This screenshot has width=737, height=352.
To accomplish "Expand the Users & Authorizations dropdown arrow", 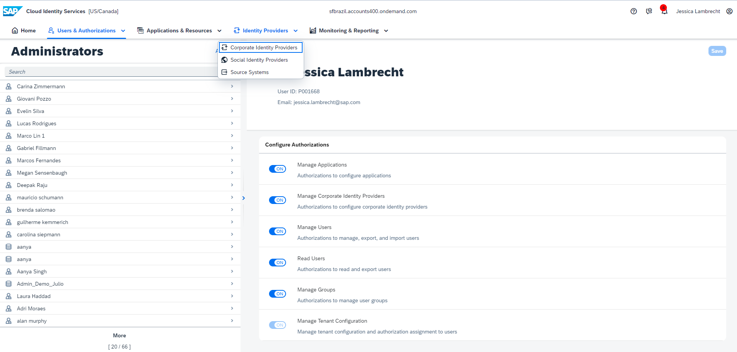I will tap(123, 31).
